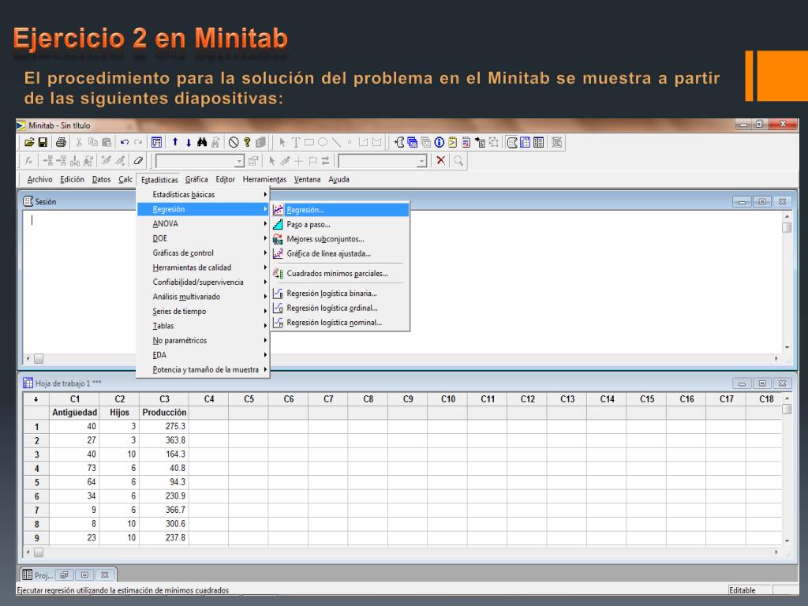The width and height of the screenshot is (808, 606).
Task: Click the Related Documents toolbar icon
Action: [480, 142]
